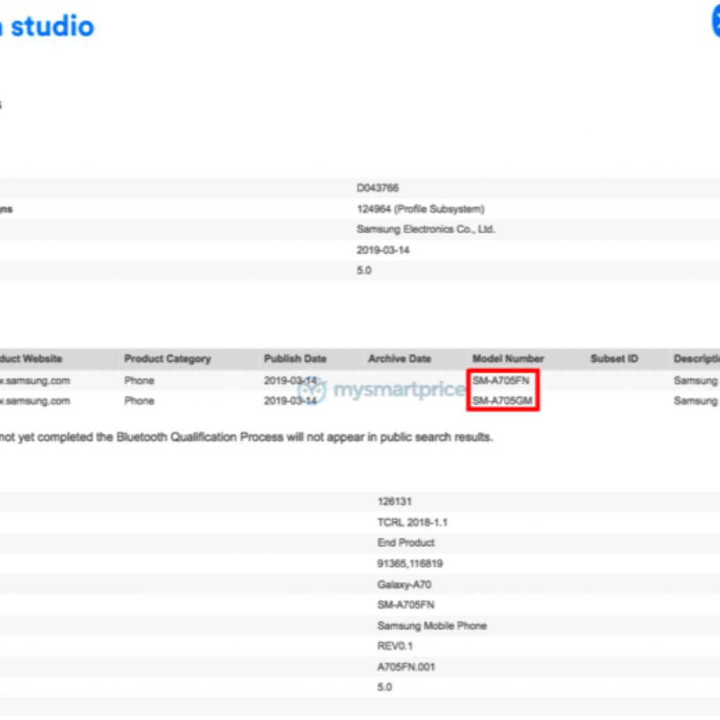720x720 pixels.
Task: Click the D043766 declaration ID value
Action: [x=378, y=188]
